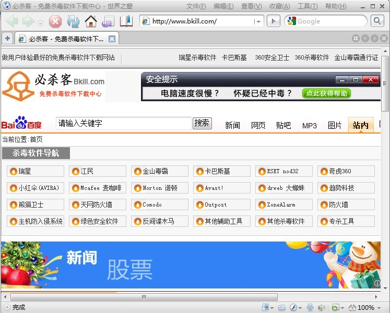The height and width of the screenshot is (313, 390).
Task: Expand the address bar URL history dropdown
Action: pyautogui.click(x=259, y=21)
